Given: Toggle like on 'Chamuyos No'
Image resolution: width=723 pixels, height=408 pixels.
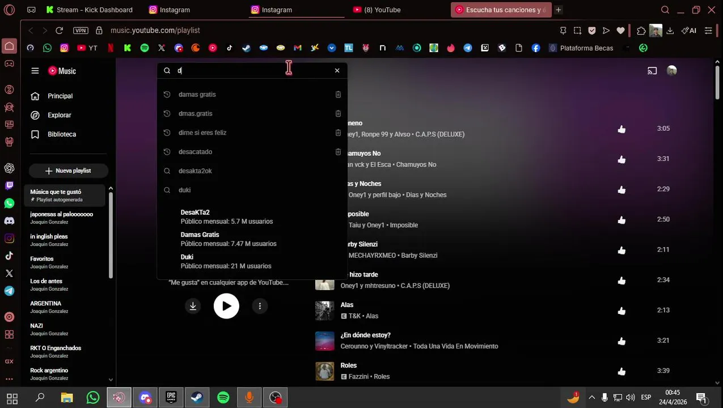Looking at the screenshot, I should (621, 159).
